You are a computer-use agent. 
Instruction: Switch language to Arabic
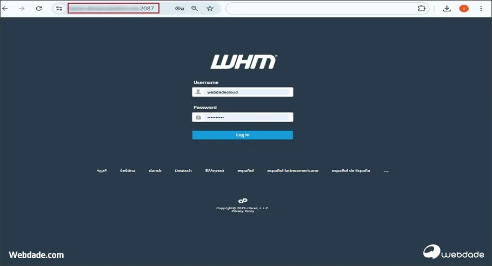[x=102, y=170]
